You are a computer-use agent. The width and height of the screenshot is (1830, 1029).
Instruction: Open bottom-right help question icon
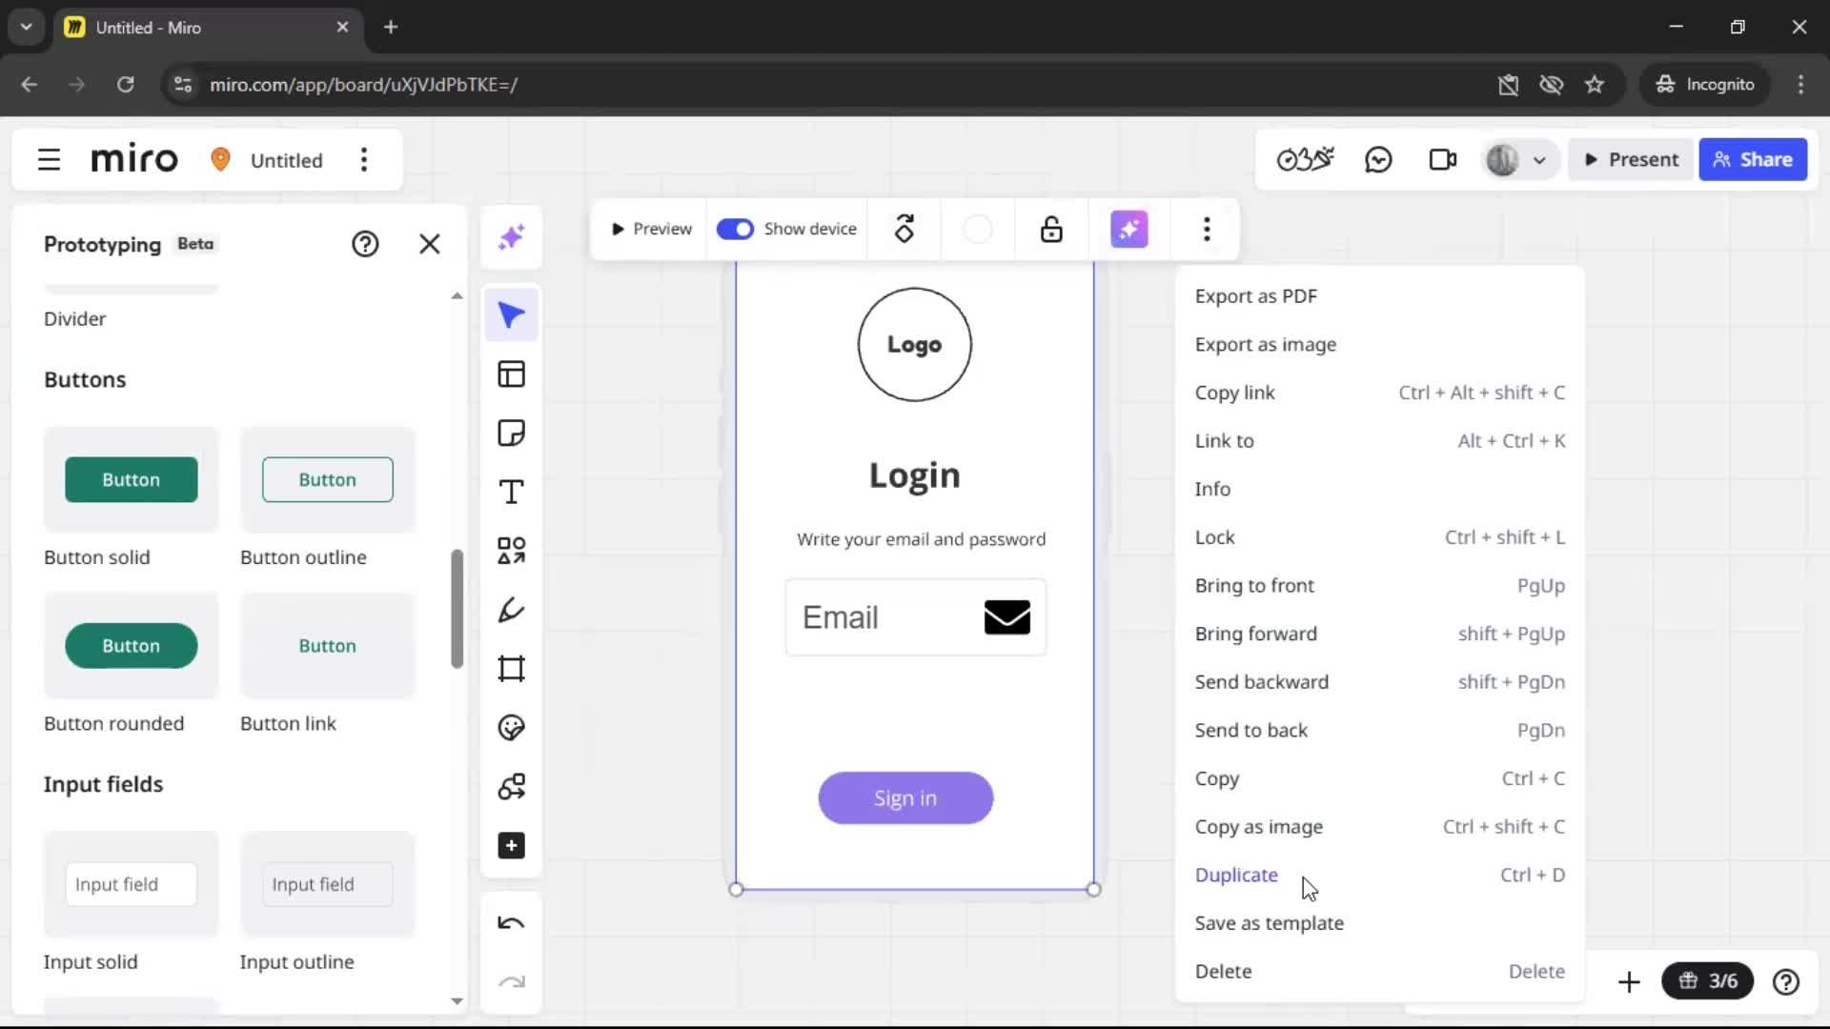tap(1786, 981)
